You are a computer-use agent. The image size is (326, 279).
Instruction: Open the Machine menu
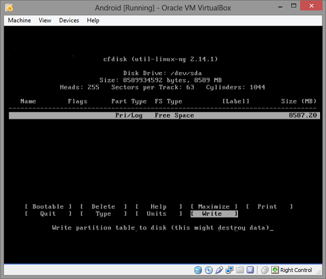click(20, 20)
